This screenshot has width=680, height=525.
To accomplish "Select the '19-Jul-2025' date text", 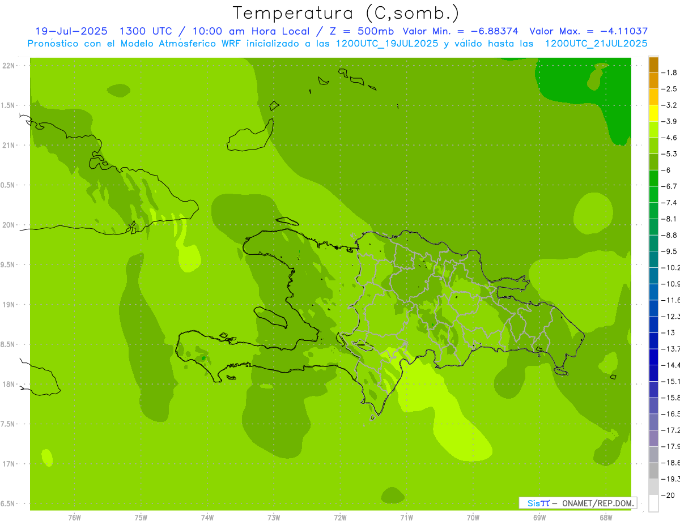I will point(71,31).
